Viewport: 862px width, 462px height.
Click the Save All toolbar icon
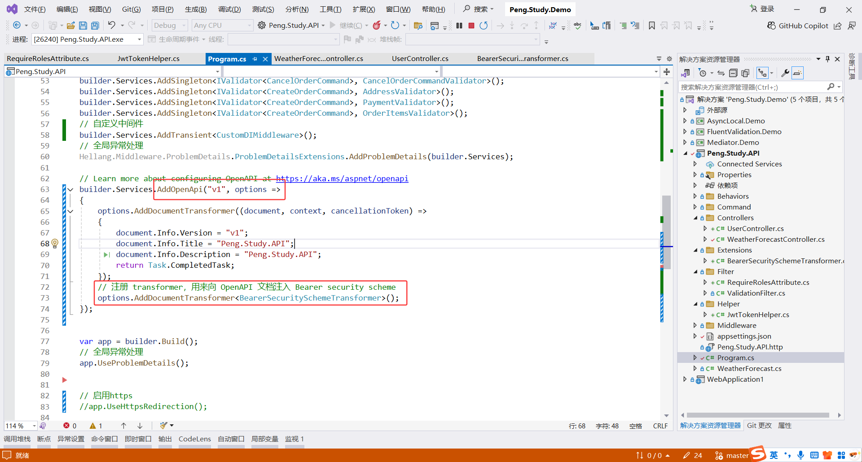[x=95, y=26]
